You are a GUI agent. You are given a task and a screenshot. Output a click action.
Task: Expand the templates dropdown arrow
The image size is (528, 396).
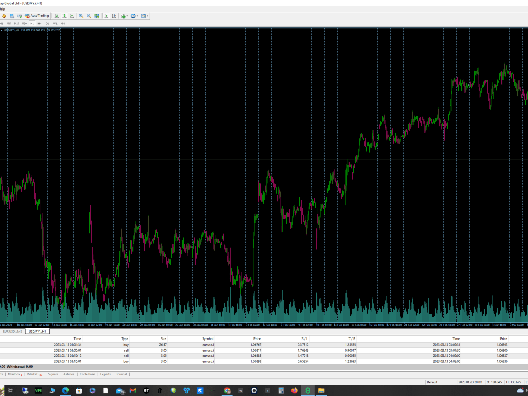tap(147, 16)
